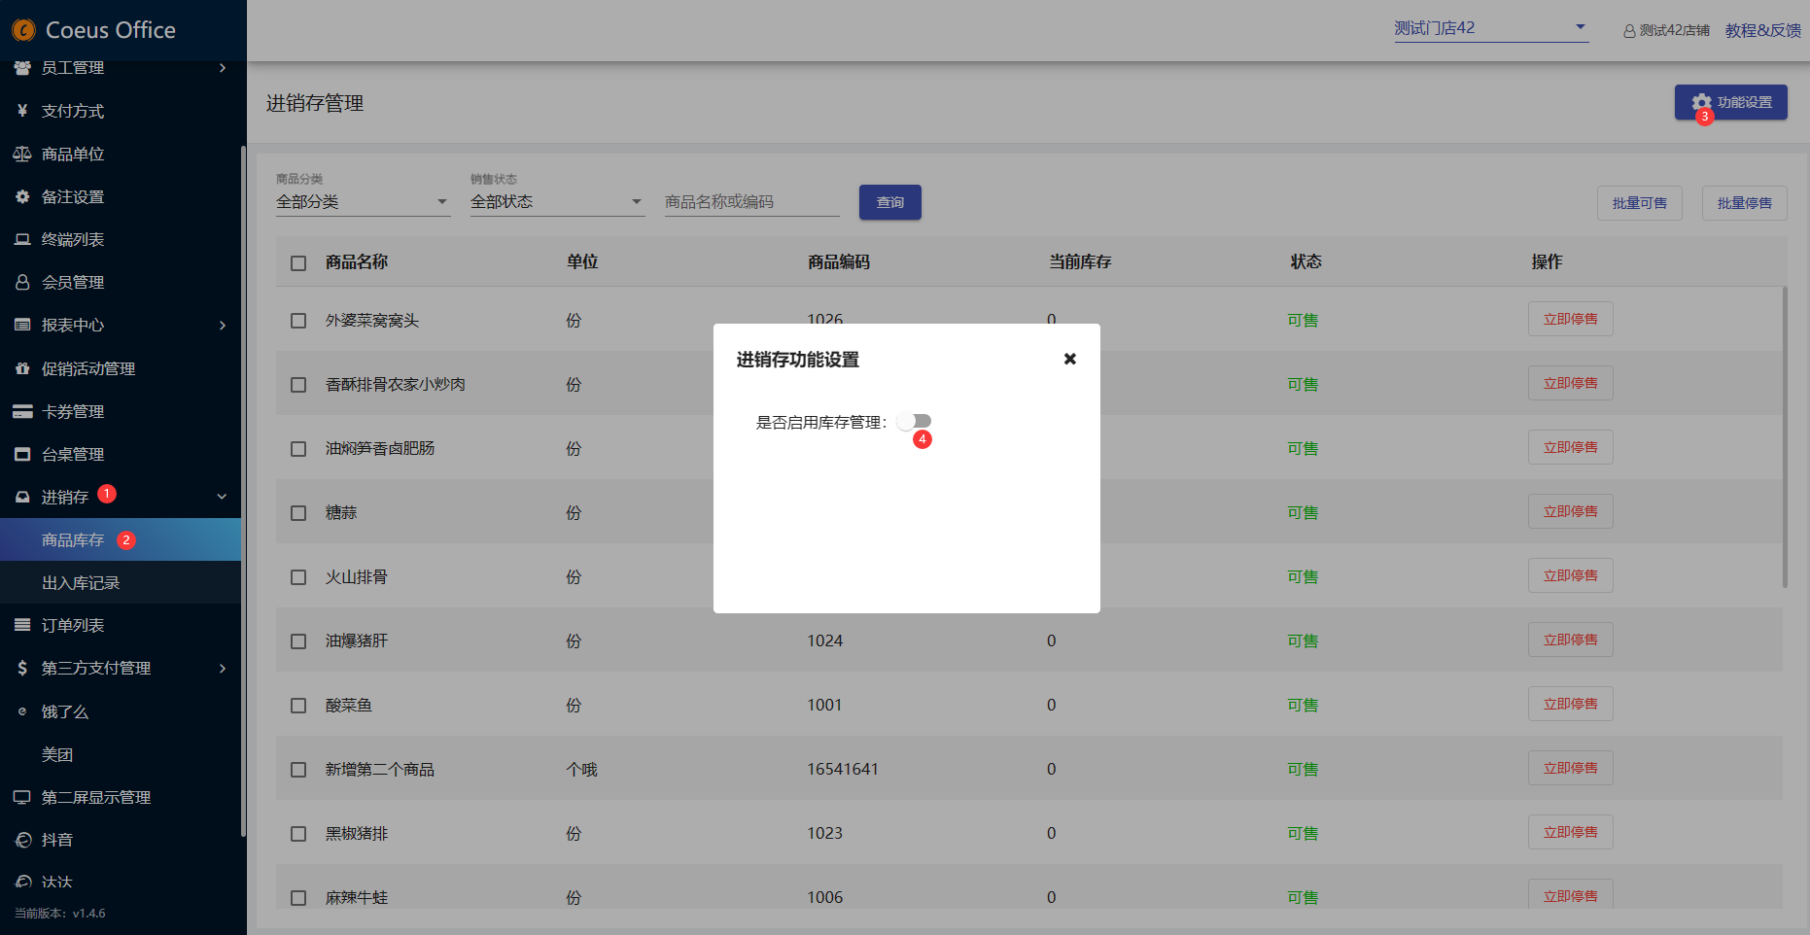Click the dollar icon beside 第三方支付管理
Viewport: 1810px width, 935px height.
(22, 668)
